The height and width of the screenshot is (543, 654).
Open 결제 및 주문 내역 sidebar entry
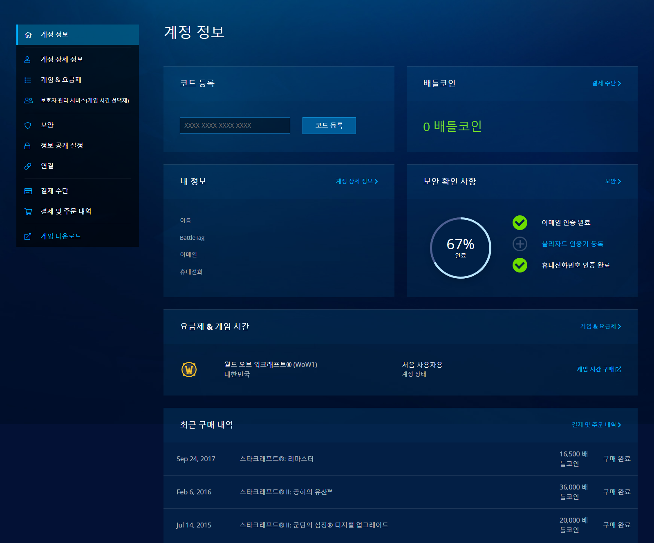[x=78, y=212]
